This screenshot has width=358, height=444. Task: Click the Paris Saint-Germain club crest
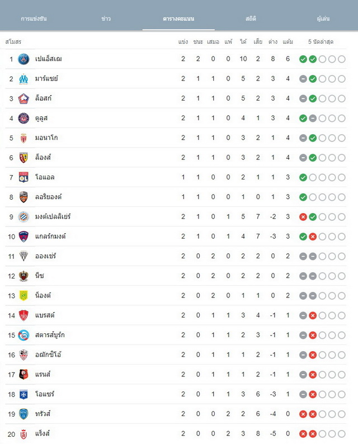pos(23,59)
